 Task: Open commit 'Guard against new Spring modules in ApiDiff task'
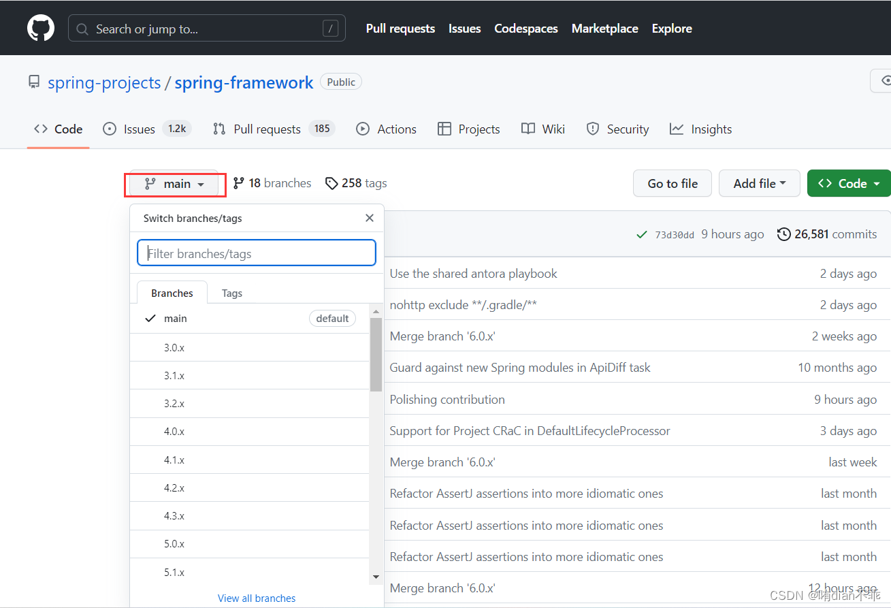[520, 368]
